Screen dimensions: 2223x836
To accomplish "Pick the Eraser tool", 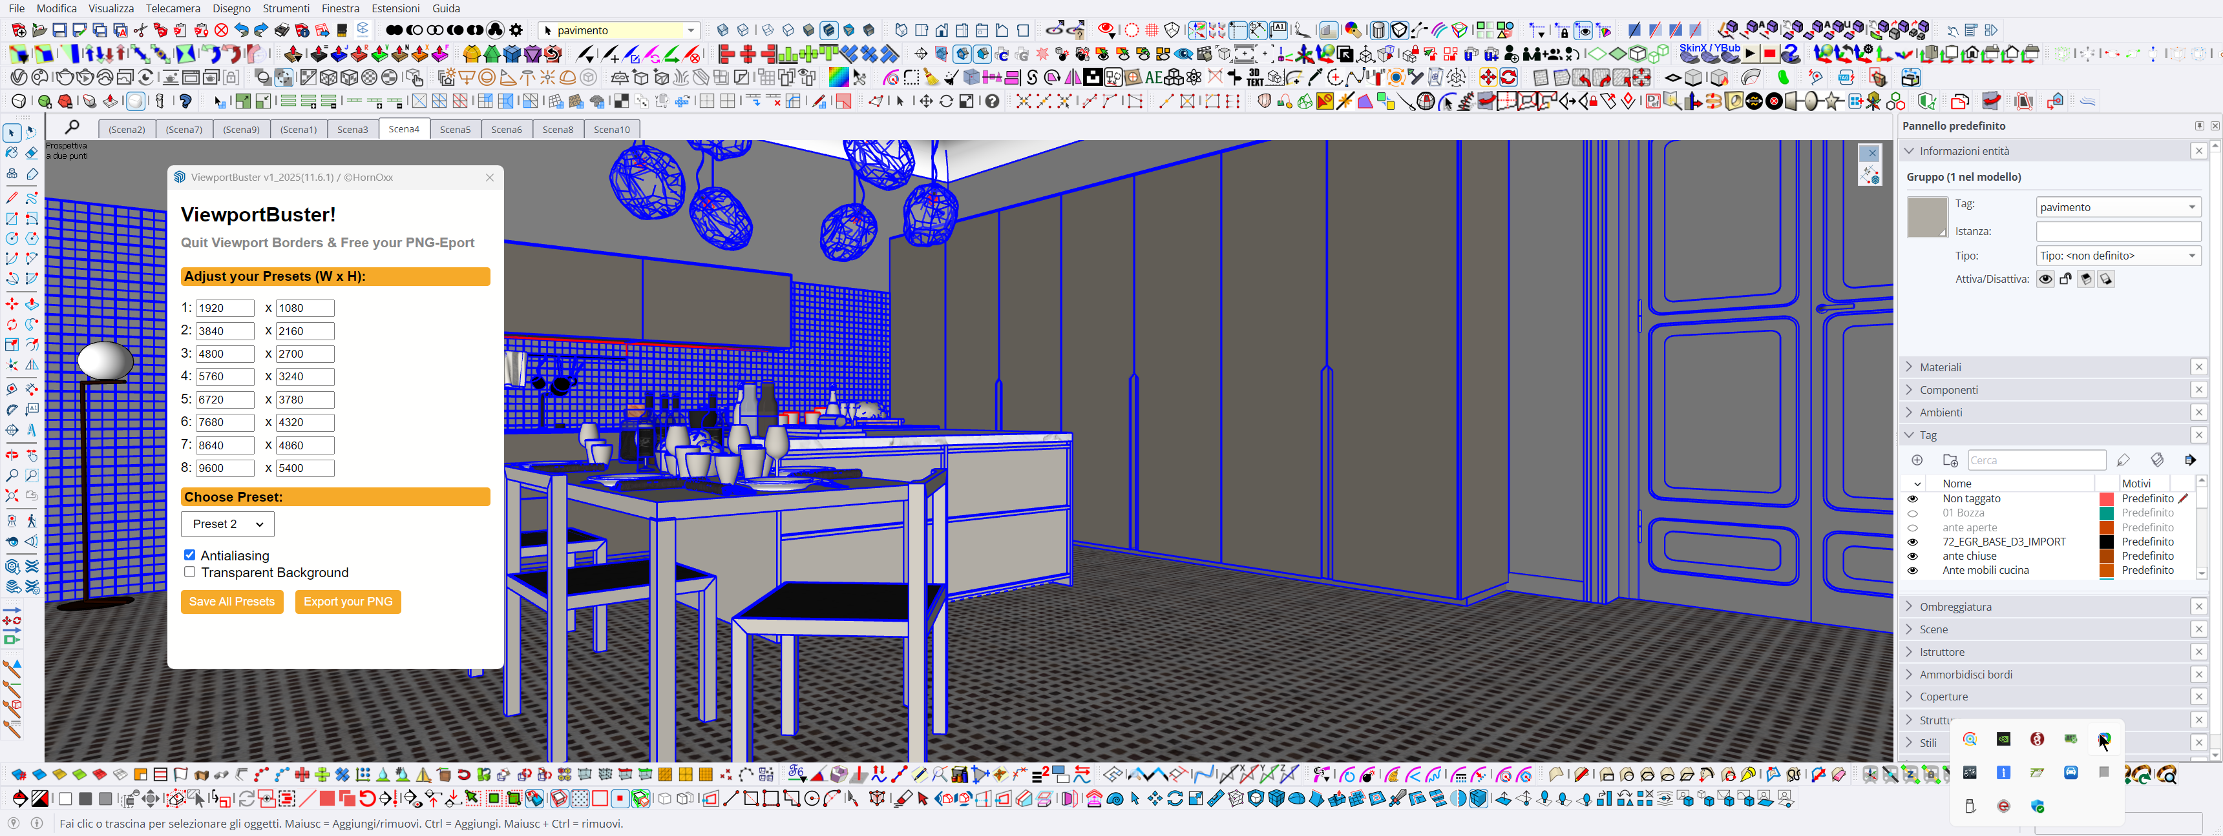I will click(33, 152).
